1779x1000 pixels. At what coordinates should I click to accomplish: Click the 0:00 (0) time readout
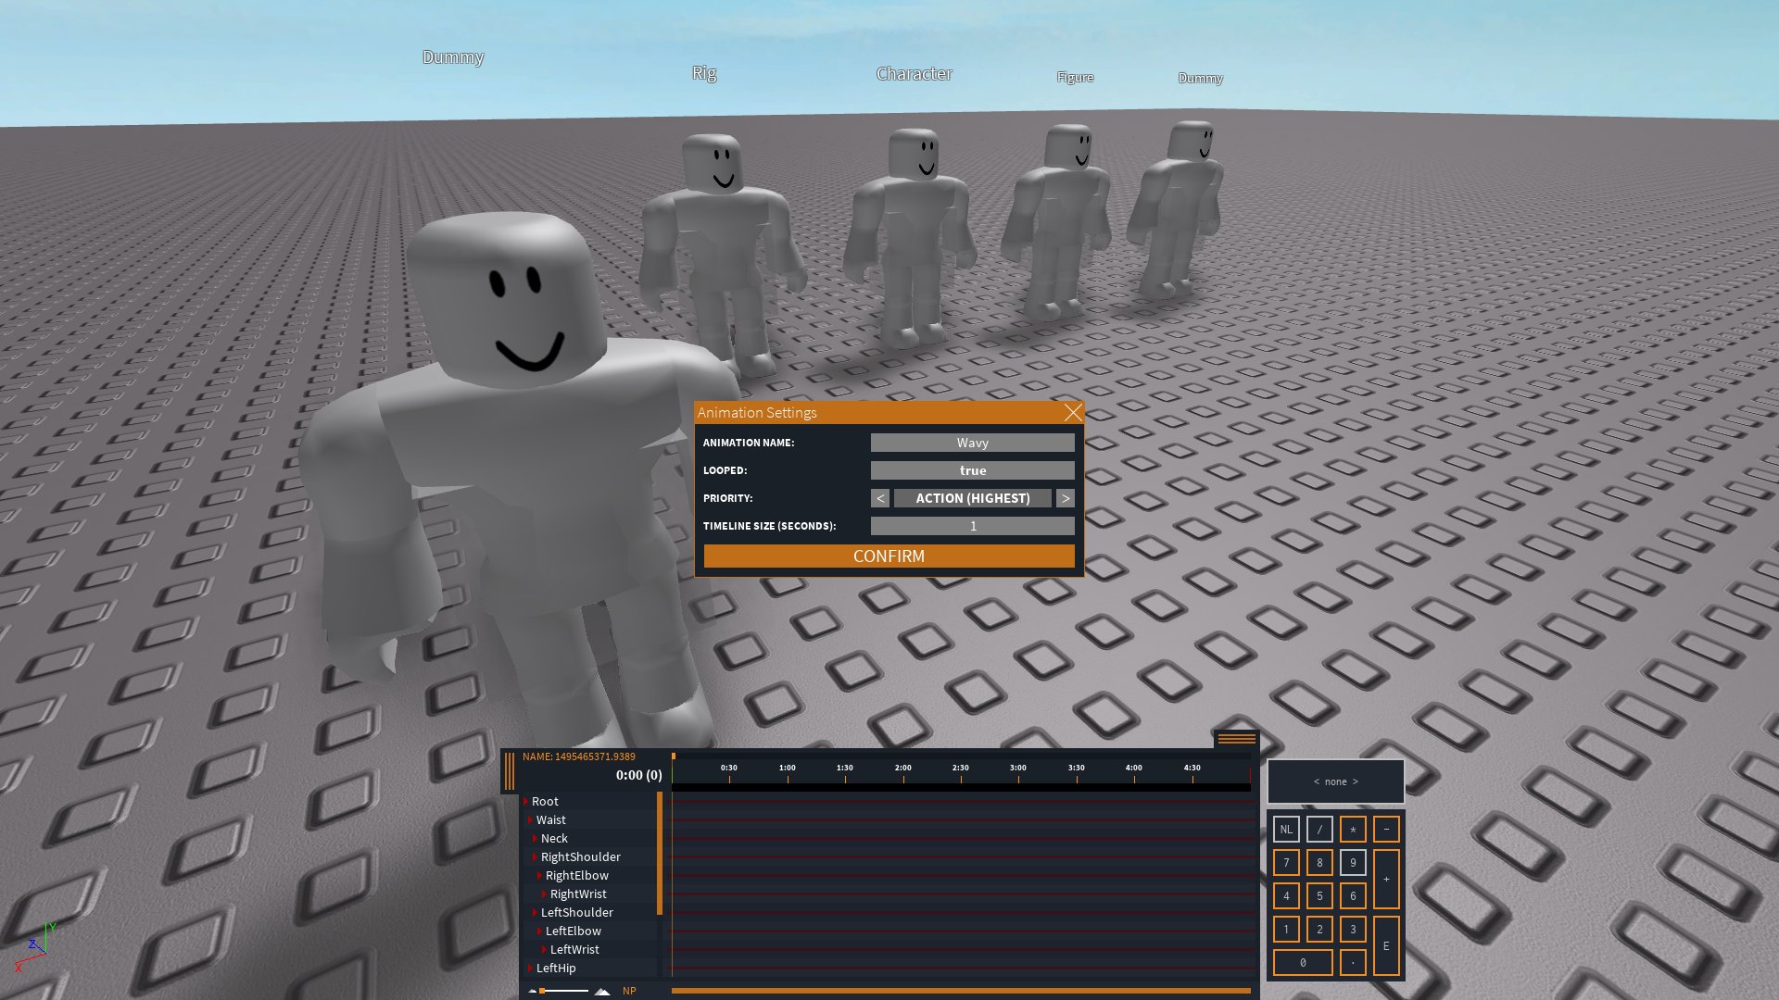tap(638, 775)
